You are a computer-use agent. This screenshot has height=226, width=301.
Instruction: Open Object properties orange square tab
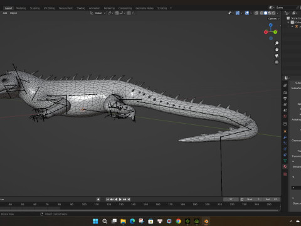tap(285, 131)
